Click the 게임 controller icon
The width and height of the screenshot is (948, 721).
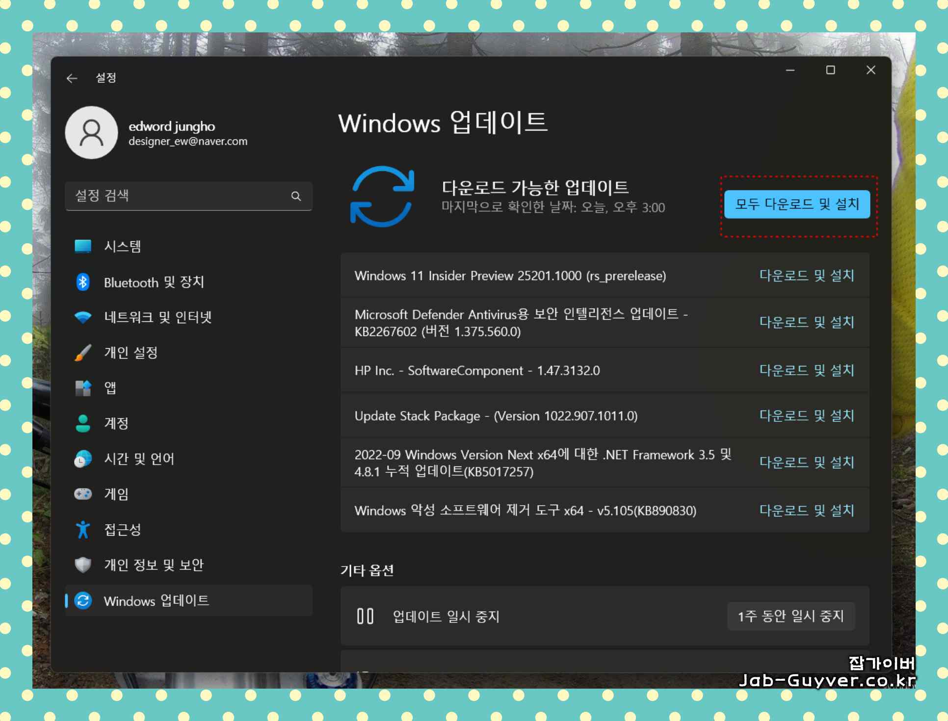point(83,494)
